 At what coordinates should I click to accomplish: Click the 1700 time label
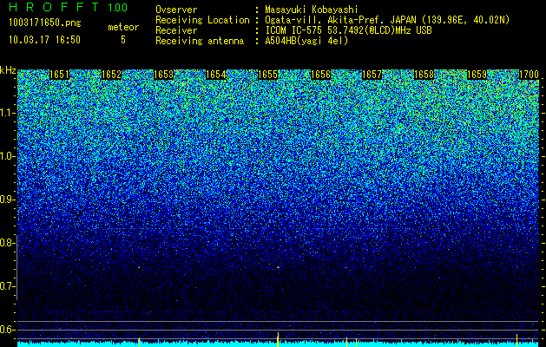pyautogui.click(x=529, y=75)
